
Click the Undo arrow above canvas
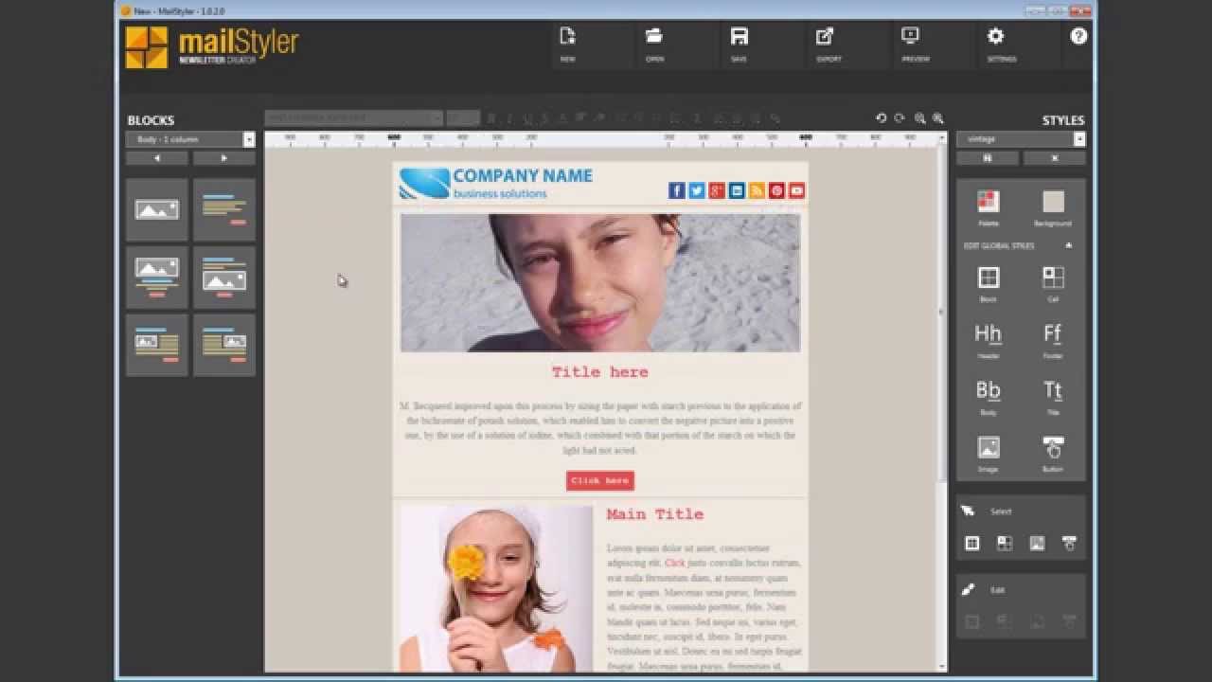(x=881, y=118)
